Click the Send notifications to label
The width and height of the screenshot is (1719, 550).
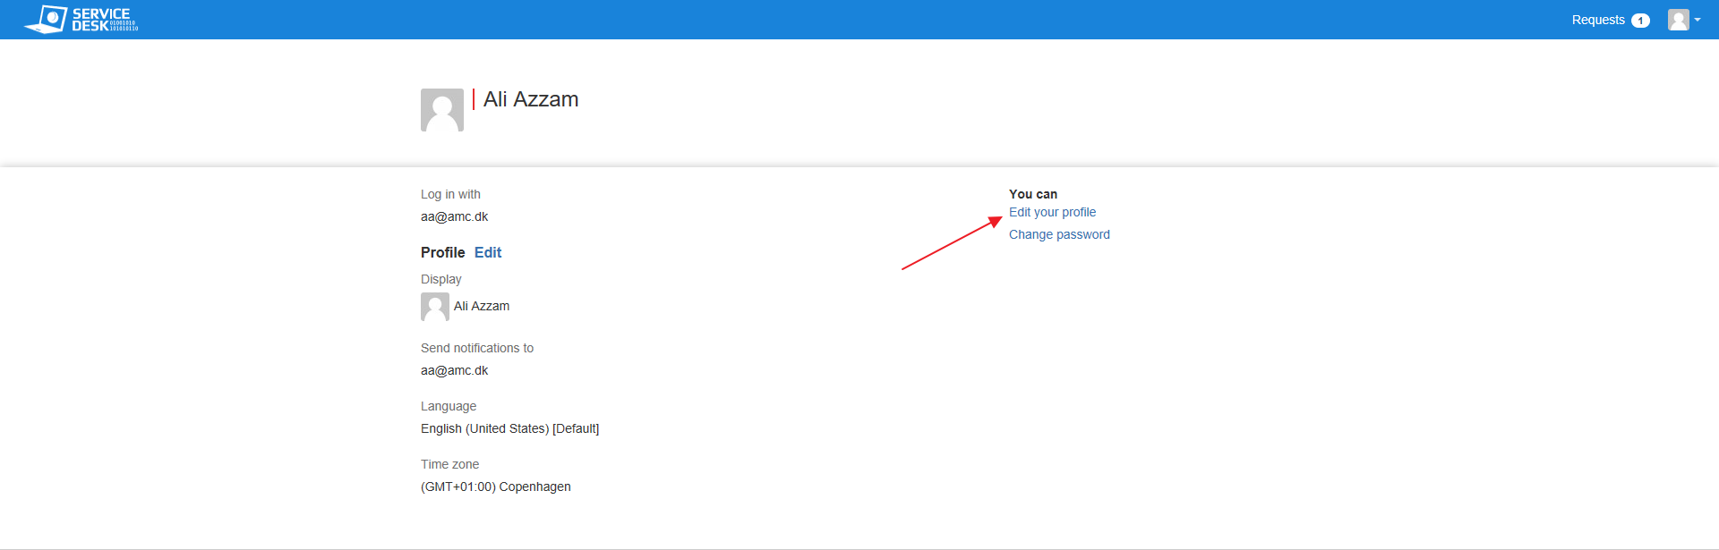(477, 348)
